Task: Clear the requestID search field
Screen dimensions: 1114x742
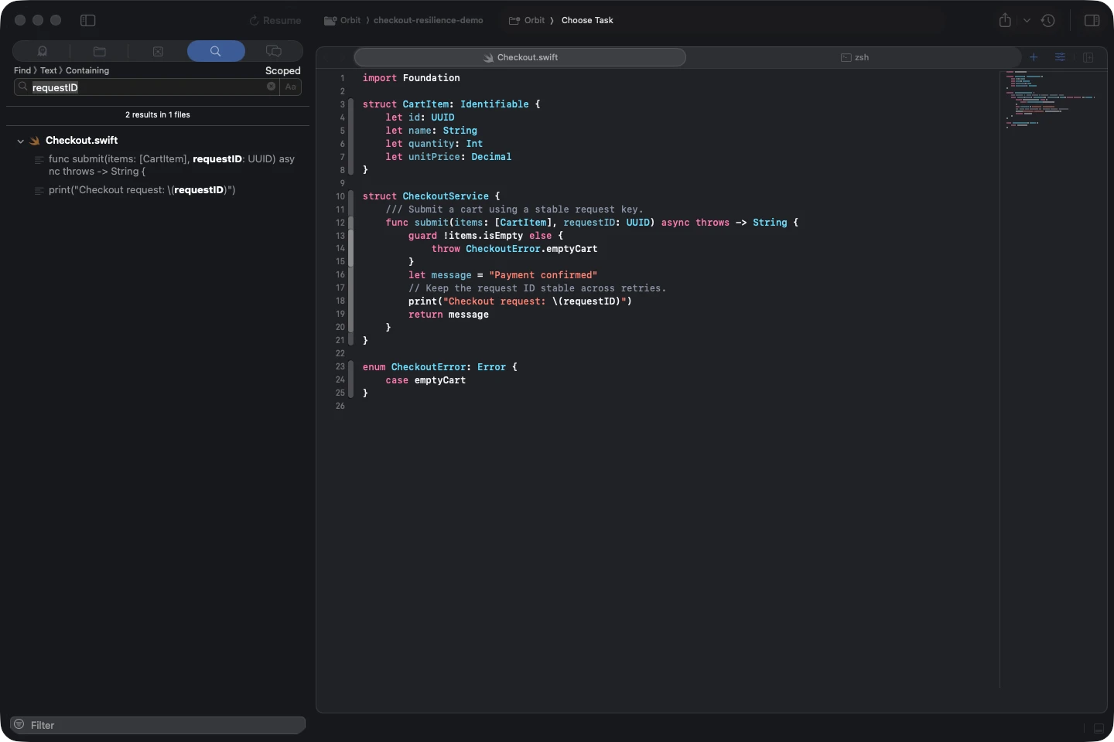Action: (272, 87)
